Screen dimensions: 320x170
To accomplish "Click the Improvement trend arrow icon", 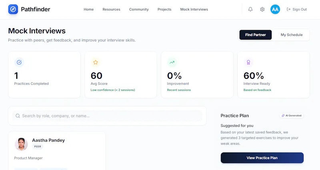I will tap(172, 62).
